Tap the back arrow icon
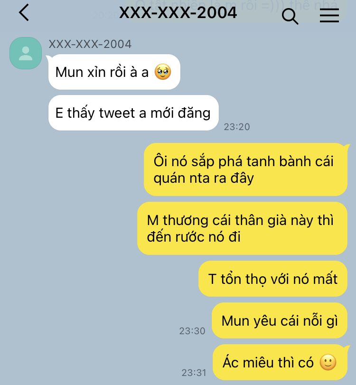 tap(24, 12)
